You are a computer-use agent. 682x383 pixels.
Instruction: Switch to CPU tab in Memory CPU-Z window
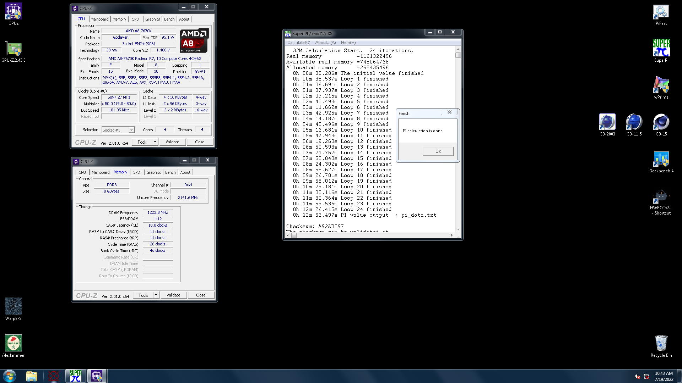[x=82, y=172]
